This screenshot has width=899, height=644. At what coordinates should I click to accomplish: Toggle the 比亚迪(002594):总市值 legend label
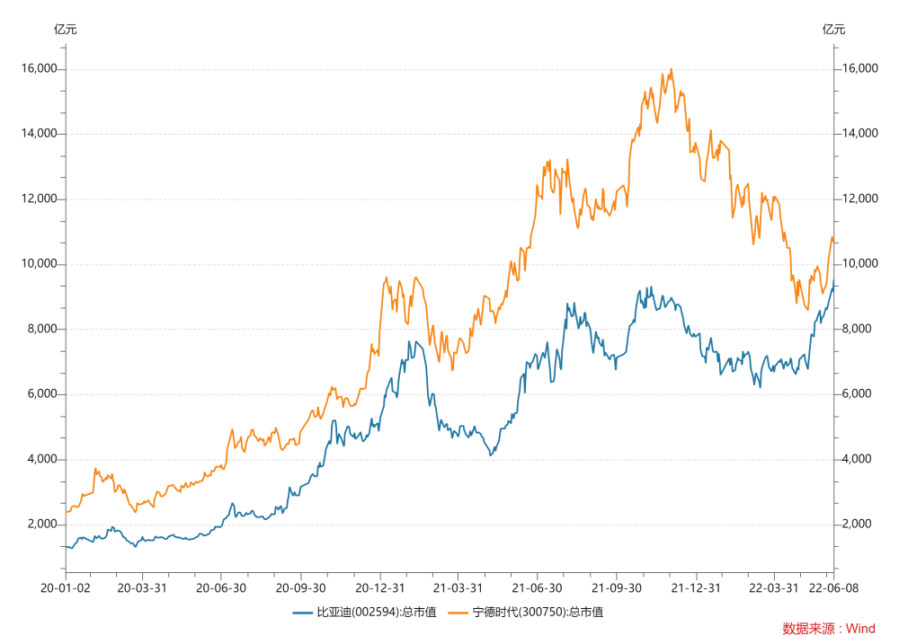pyautogui.click(x=377, y=612)
